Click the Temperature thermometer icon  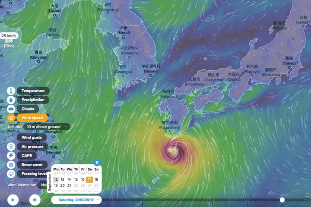(11, 91)
